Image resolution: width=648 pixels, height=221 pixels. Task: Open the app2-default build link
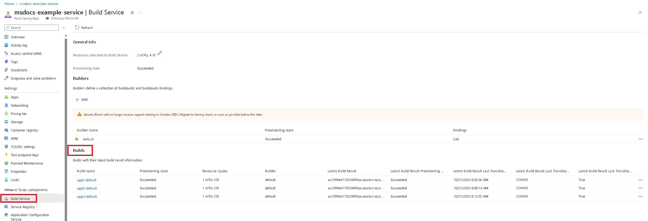[87, 188]
